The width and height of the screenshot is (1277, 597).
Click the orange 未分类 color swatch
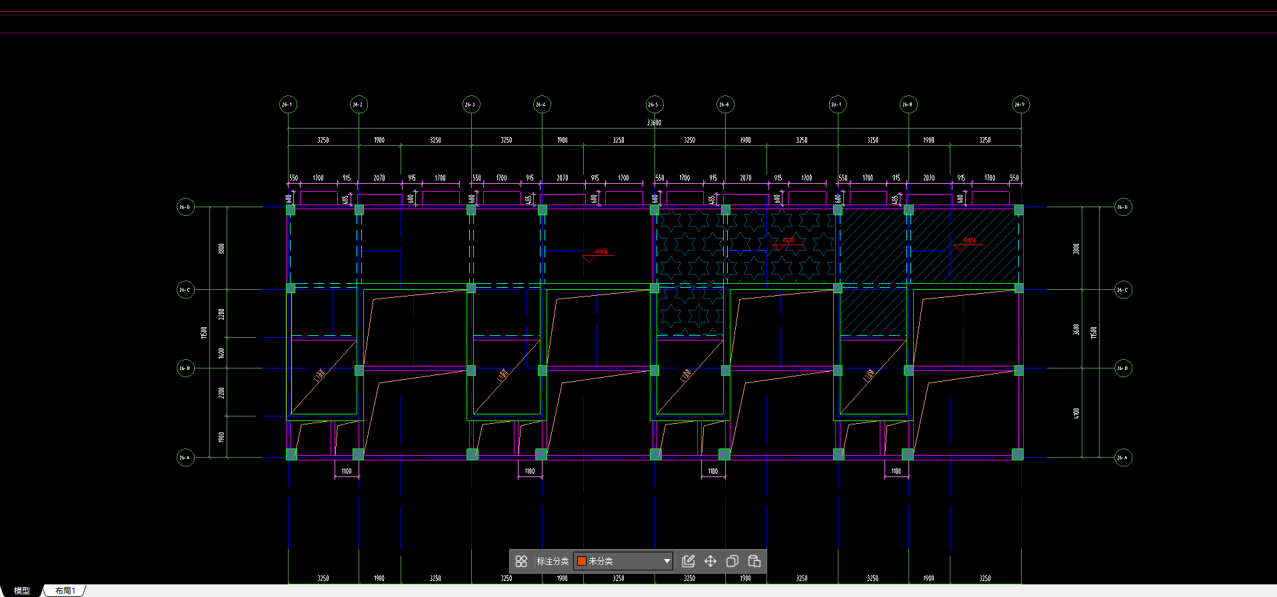pos(581,561)
